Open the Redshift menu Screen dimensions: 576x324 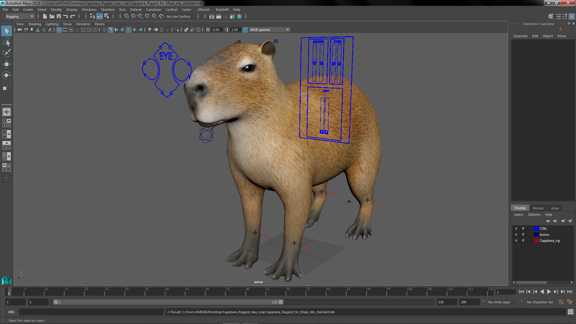point(222,10)
